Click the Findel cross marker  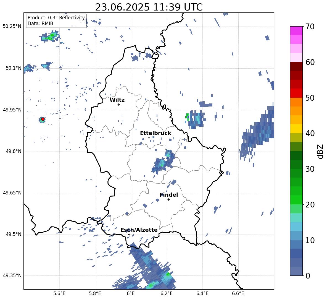point(168,200)
